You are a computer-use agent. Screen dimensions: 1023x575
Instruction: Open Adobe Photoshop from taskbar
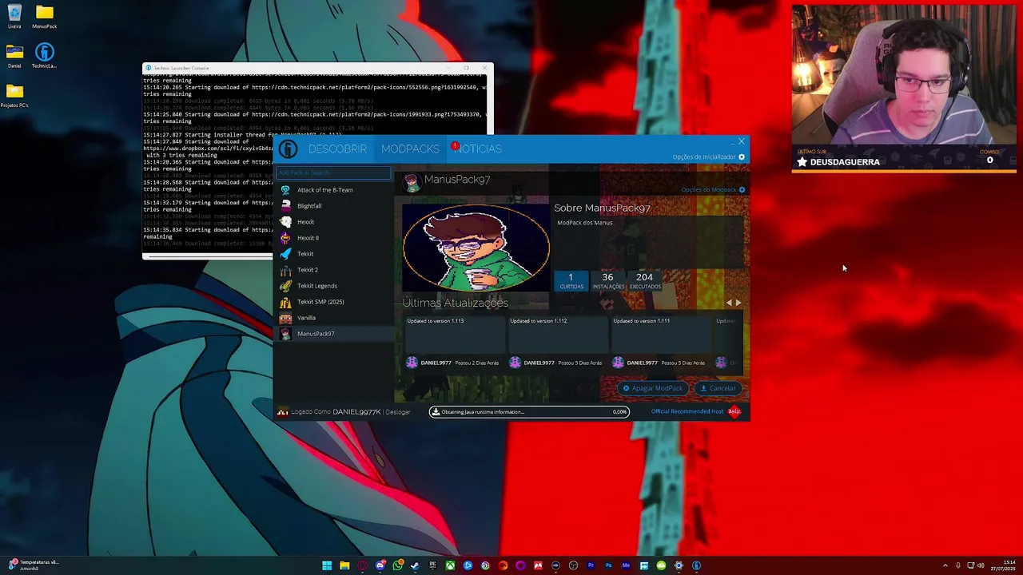click(608, 565)
